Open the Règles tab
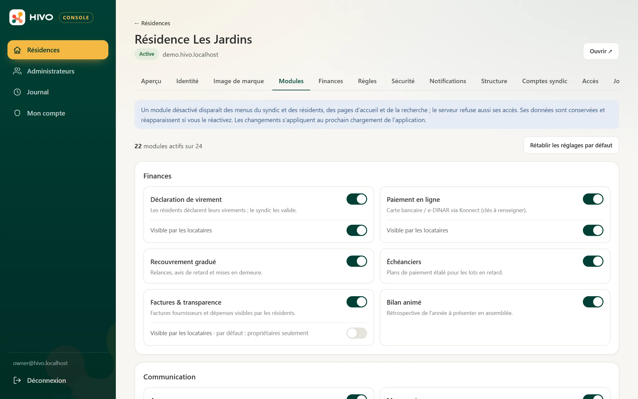The width and height of the screenshot is (638, 399). tap(367, 81)
